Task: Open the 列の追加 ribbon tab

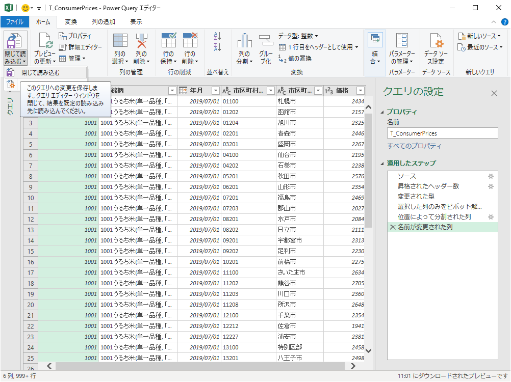Action: (104, 22)
